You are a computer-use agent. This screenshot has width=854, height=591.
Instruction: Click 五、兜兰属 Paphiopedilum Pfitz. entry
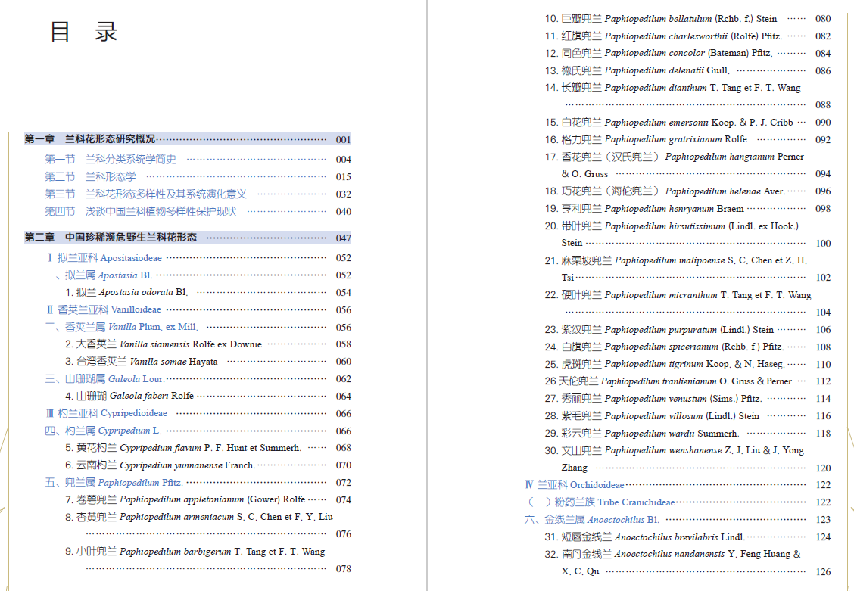coord(198,483)
